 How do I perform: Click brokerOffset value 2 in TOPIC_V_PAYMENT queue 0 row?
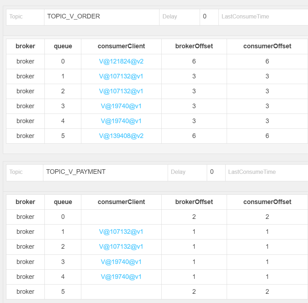pos(194,217)
